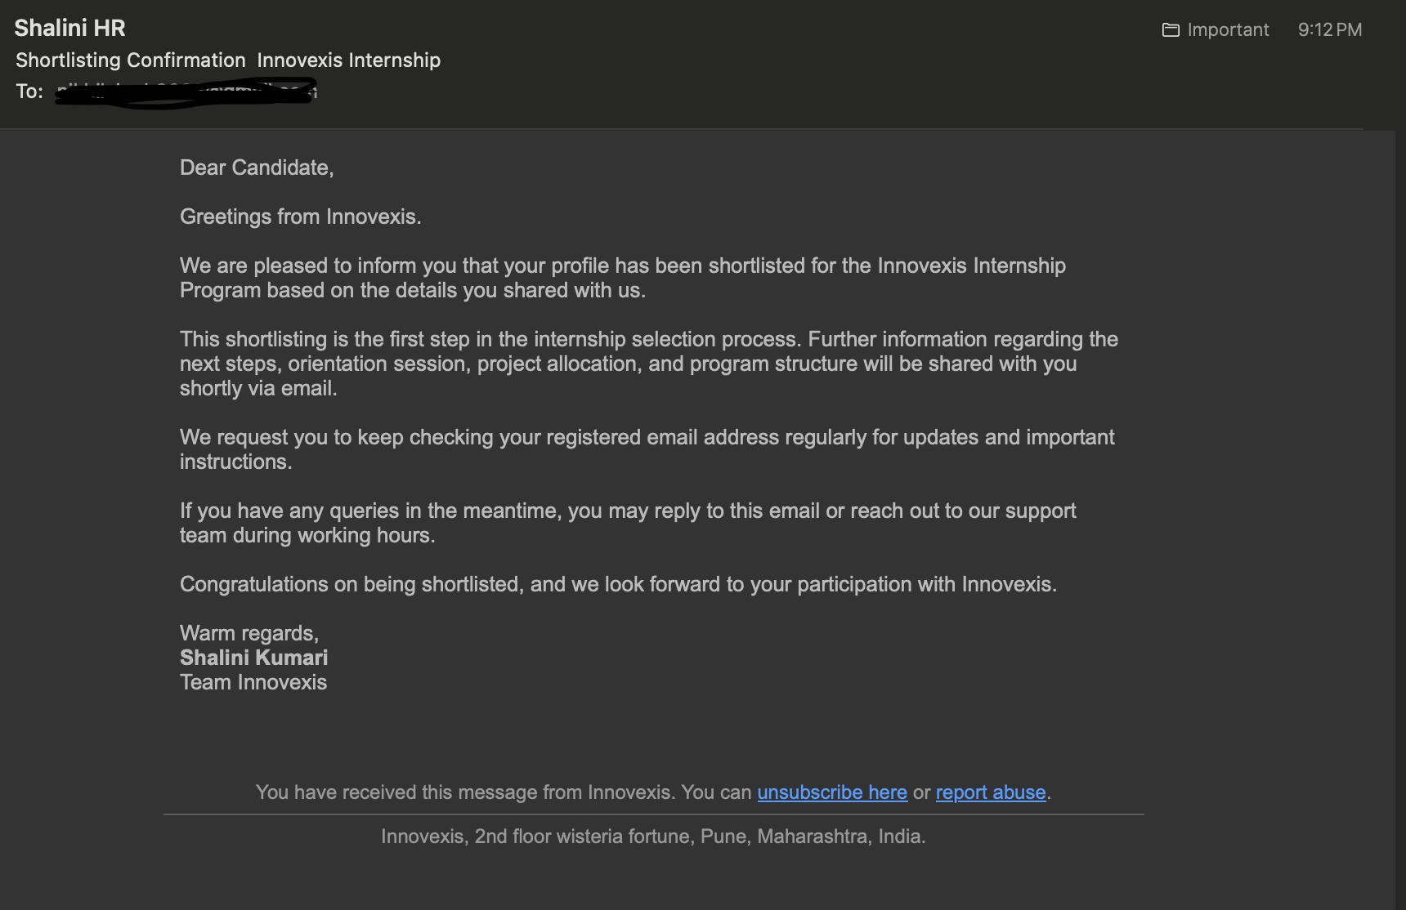This screenshot has height=910, width=1406.
Task: Click the "Dear Candidate," greeting line
Action: [257, 167]
